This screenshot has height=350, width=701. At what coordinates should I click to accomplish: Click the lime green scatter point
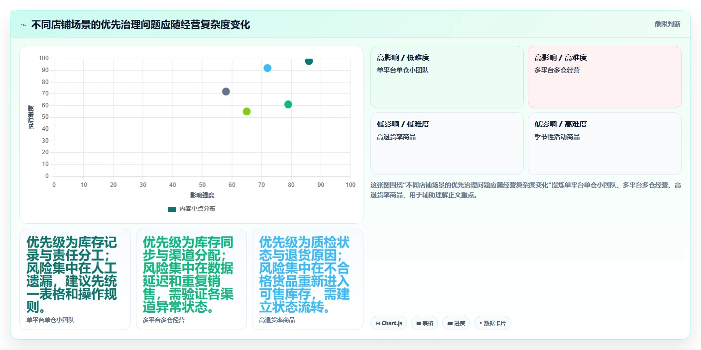[x=246, y=111]
